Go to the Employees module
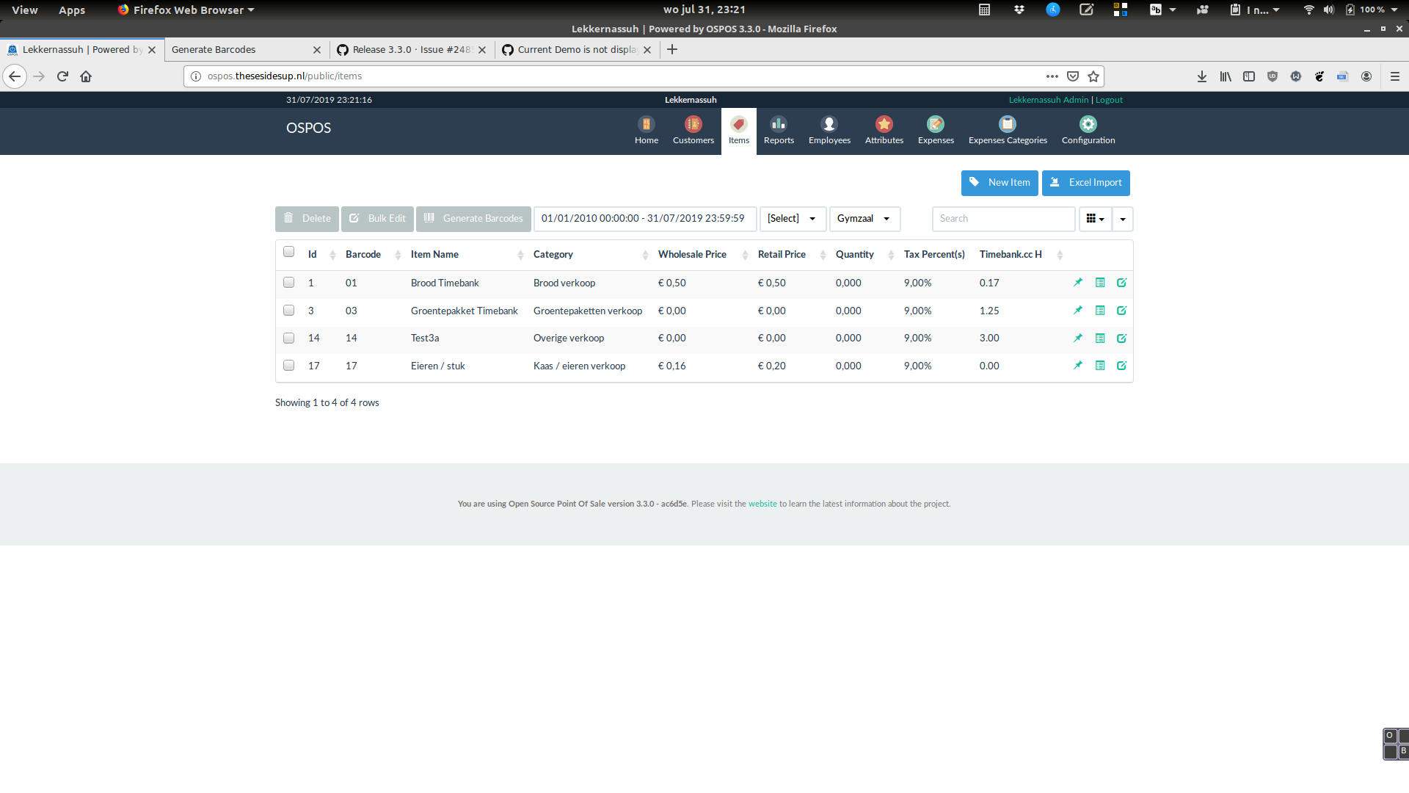 coord(829,130)
